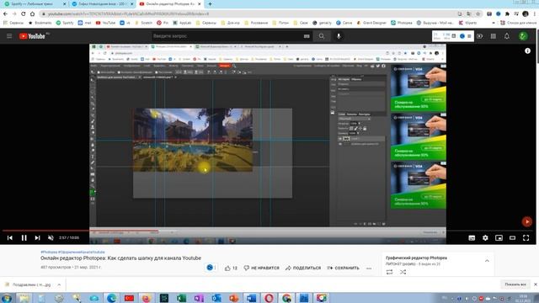Reload the page in Chrome
Screen dimensions: 539x303
(23, 13)
